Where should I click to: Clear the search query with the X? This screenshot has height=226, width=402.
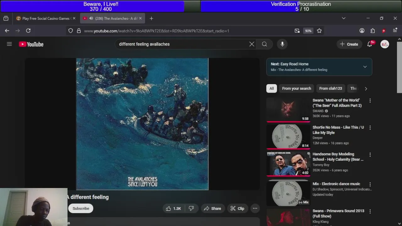point(252,44)
